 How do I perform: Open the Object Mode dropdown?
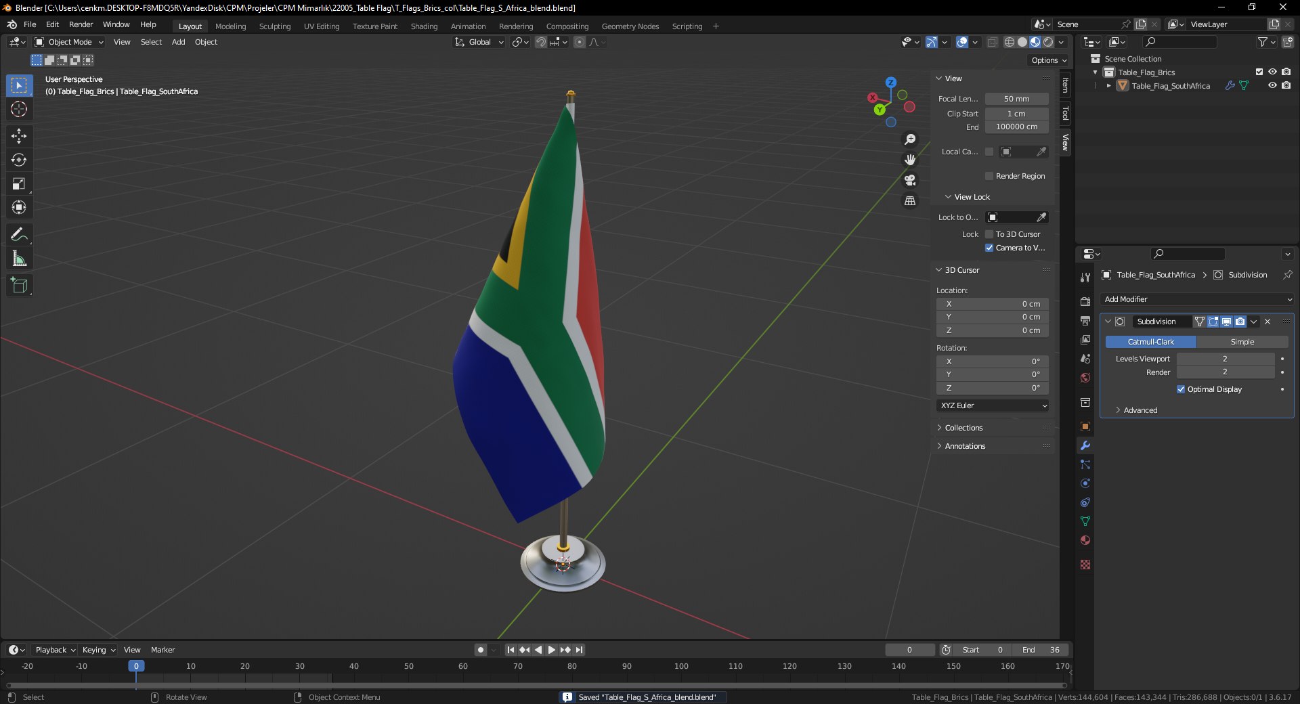tap(69, 42)
